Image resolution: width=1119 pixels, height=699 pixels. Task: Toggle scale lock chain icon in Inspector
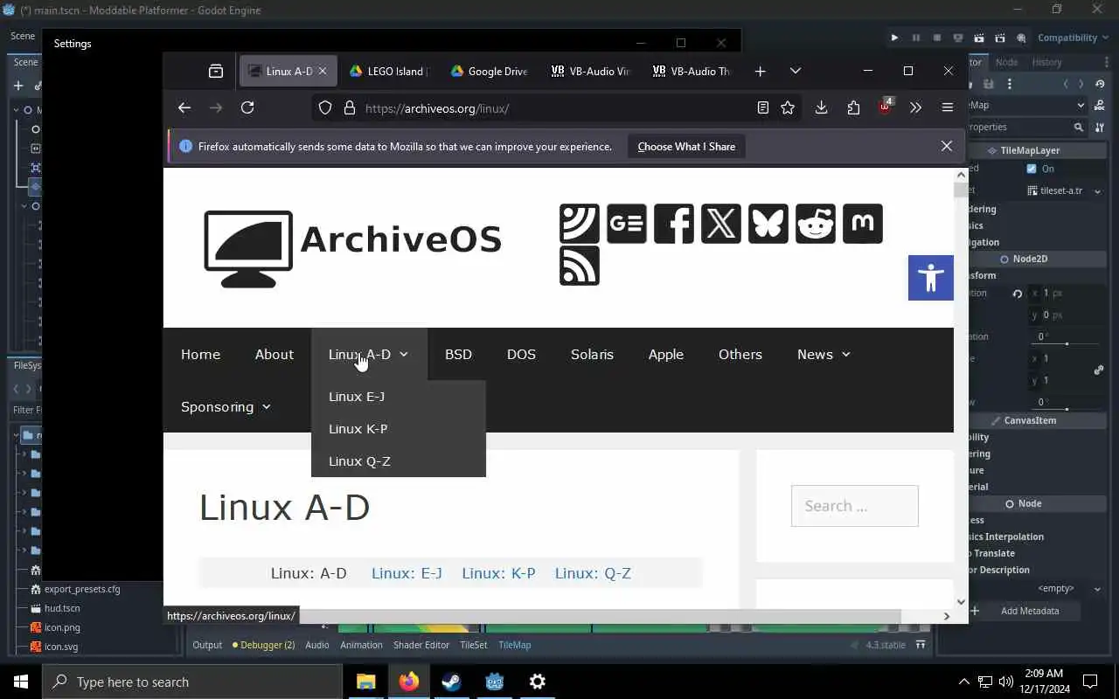point(1099,370)
